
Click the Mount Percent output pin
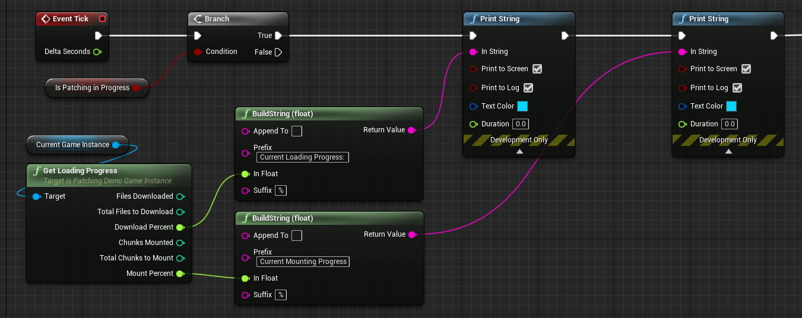pyautogui.click(x=180, y=274)
